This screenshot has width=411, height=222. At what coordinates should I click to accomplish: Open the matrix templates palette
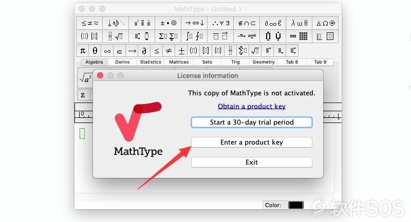coord(299,36)
